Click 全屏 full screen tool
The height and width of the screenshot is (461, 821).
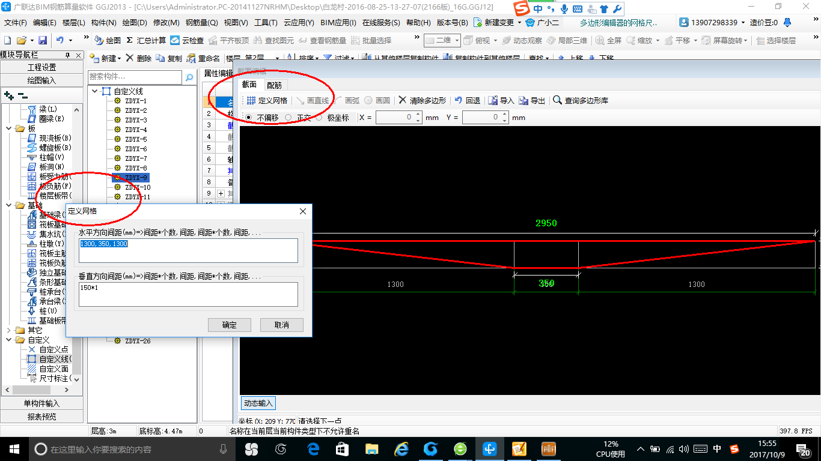[608, 40]
